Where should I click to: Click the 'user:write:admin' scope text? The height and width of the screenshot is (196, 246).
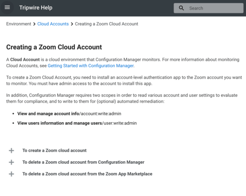[120, 123]
